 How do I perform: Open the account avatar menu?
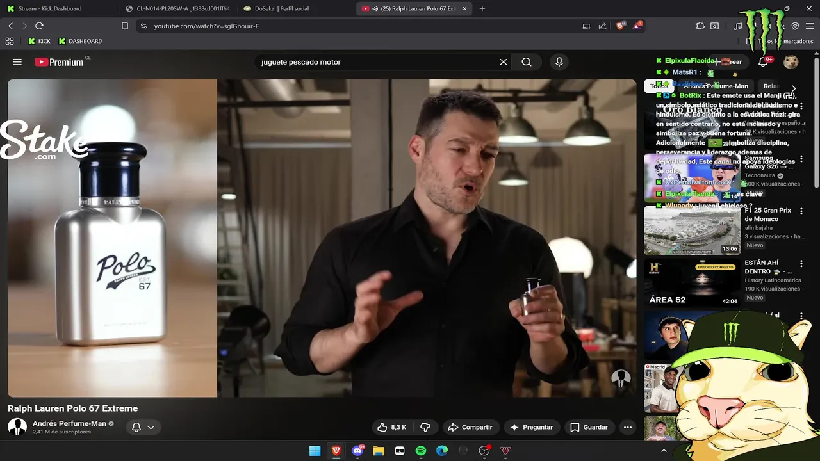point(791,62)
